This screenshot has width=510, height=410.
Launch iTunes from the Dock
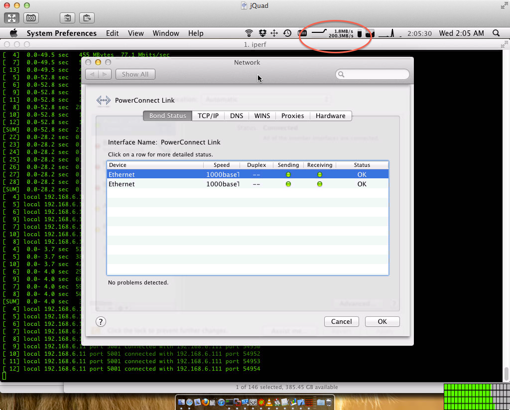pyautogui.click(x=221, y=402)
